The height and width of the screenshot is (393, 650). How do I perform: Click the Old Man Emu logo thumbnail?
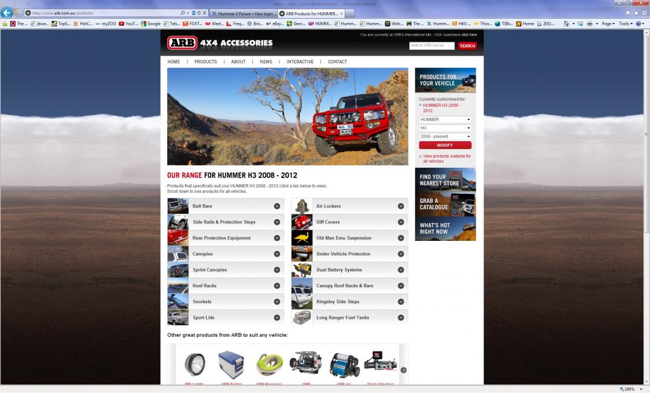302,238
